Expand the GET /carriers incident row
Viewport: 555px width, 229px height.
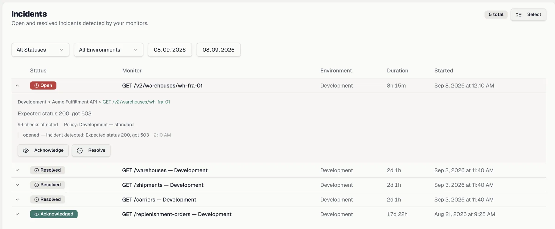[x=17, y=199]
